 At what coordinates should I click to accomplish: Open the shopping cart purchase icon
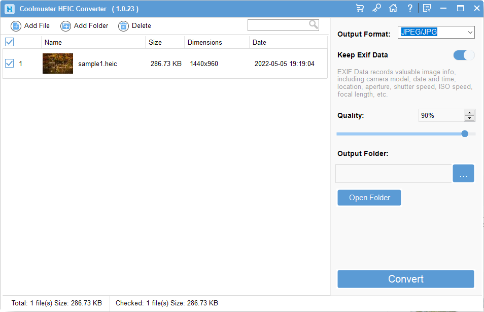[x=360, y=8]
